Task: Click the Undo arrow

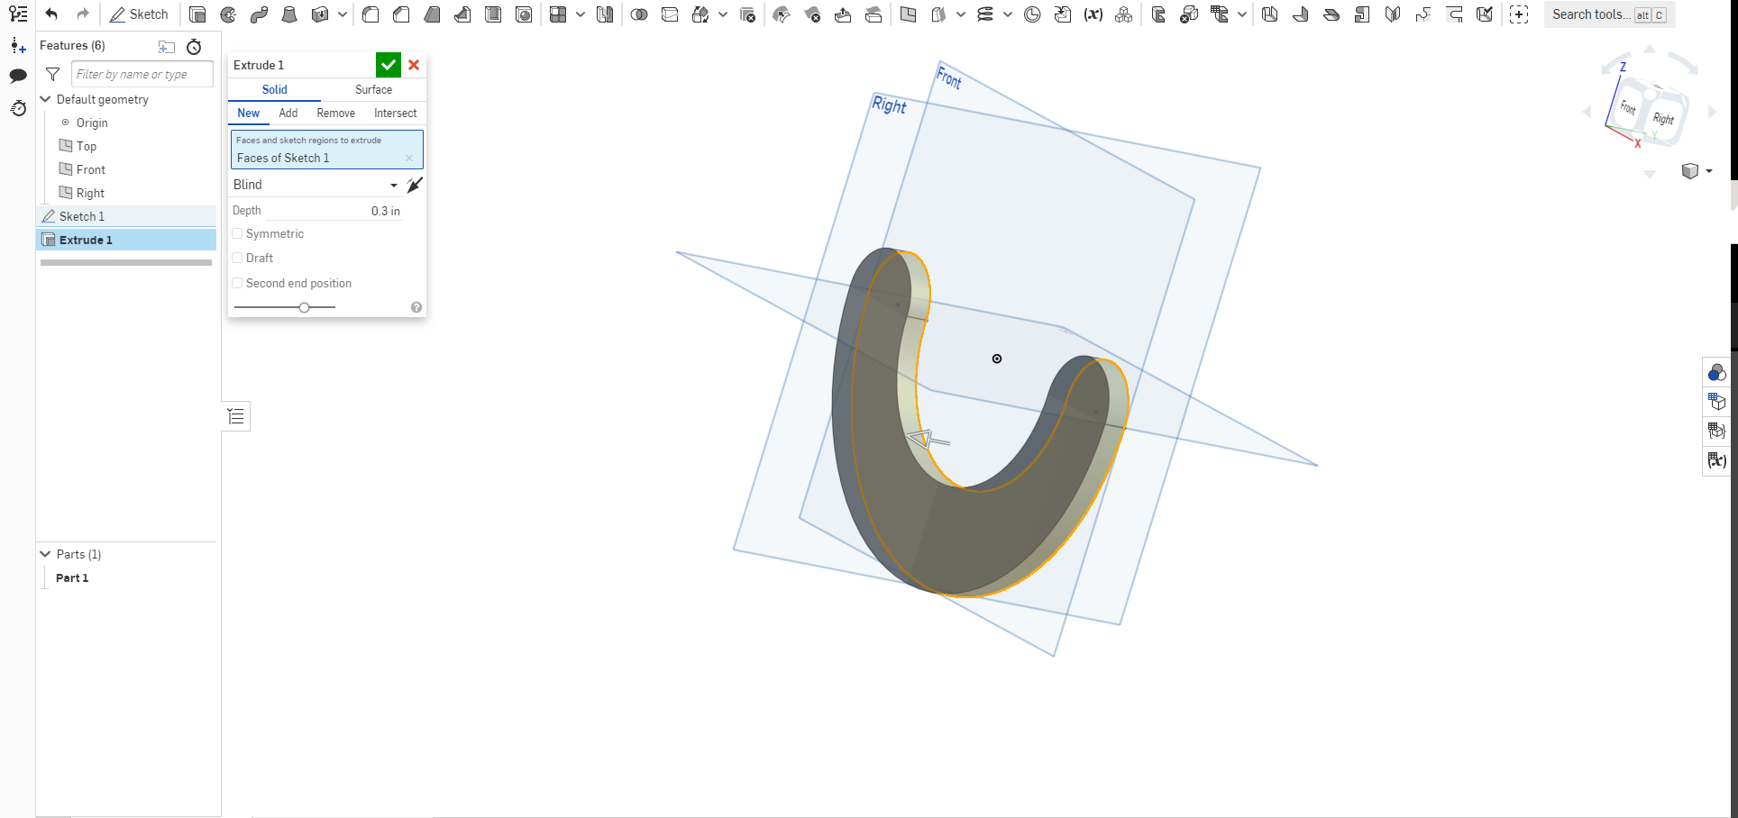Action: click(51, 14)
